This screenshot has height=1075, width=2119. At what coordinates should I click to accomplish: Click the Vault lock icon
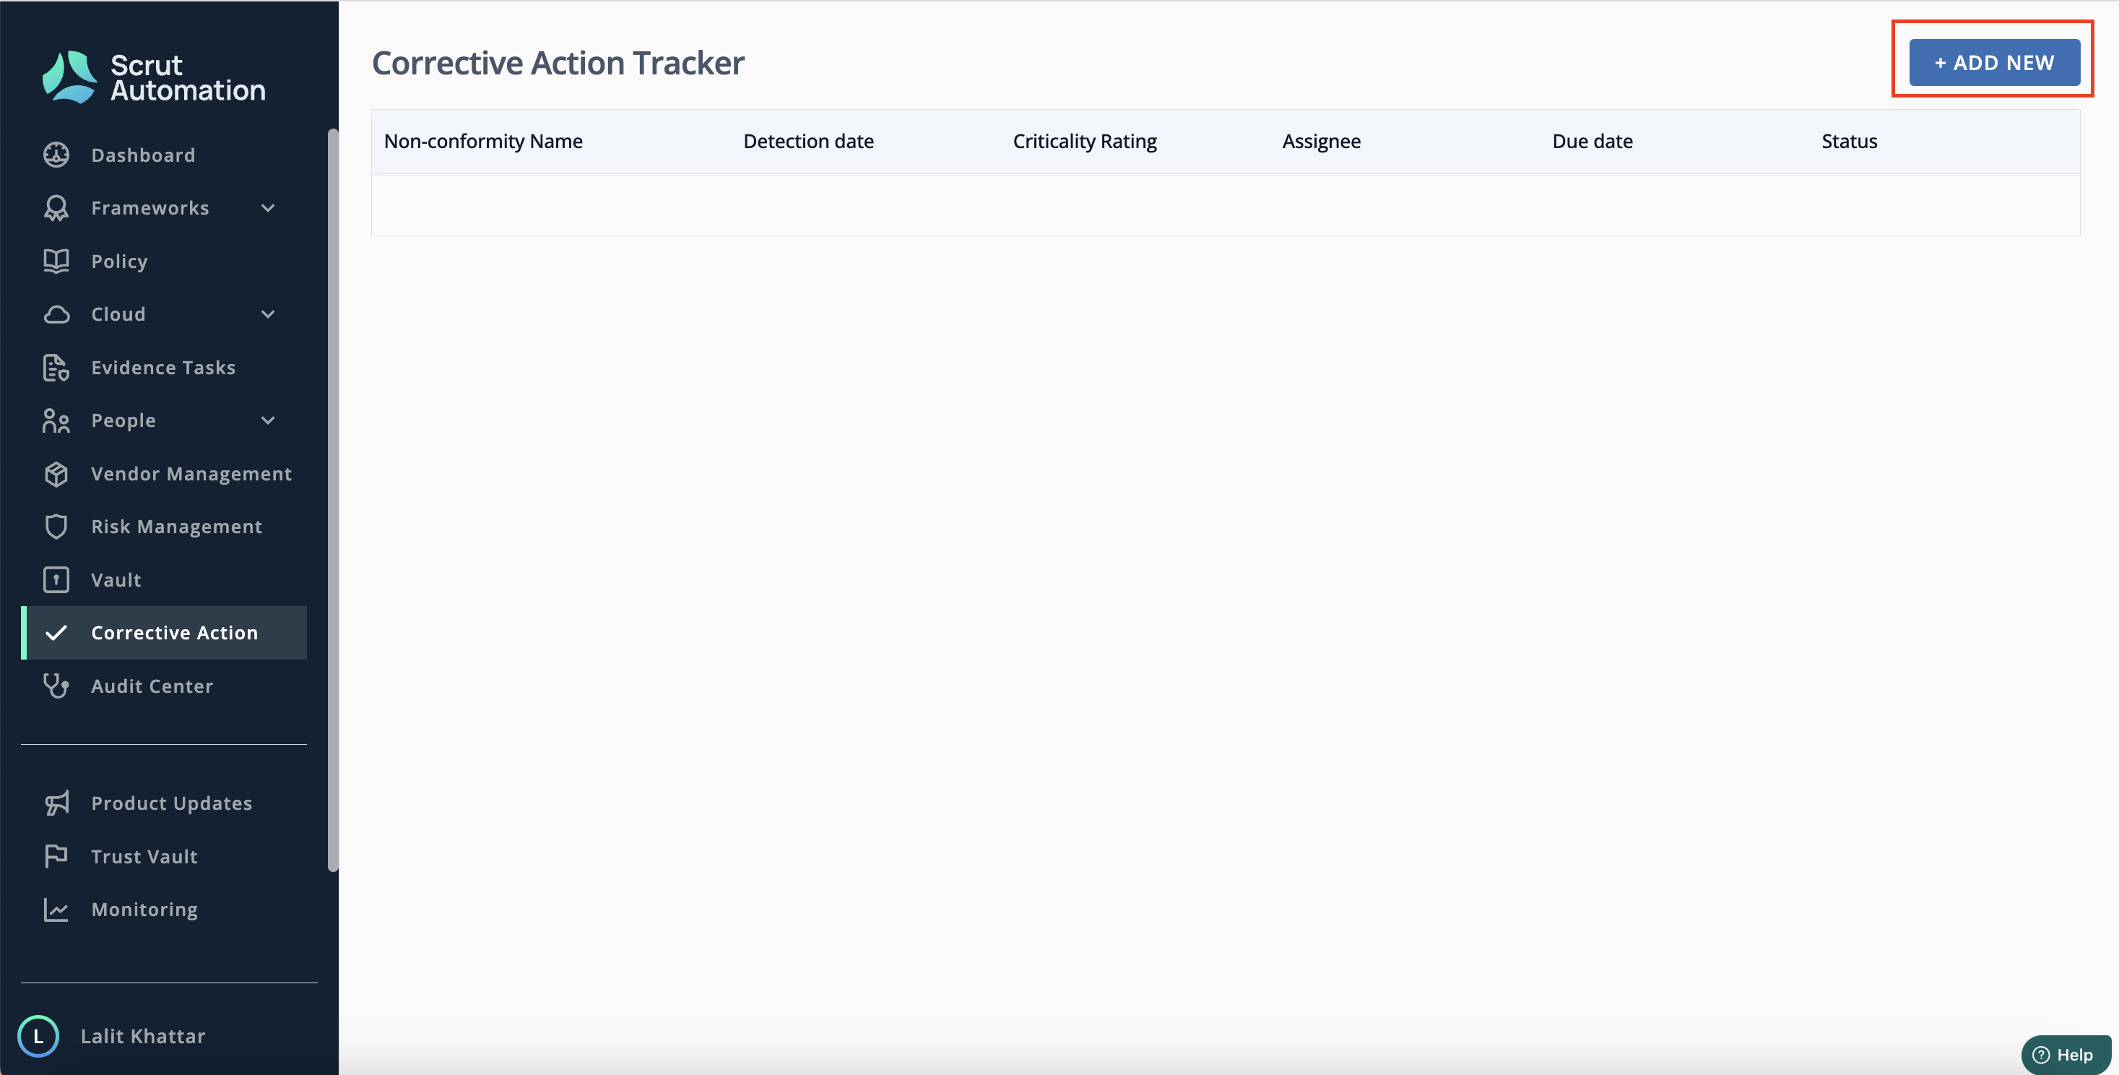pos(56,579)
